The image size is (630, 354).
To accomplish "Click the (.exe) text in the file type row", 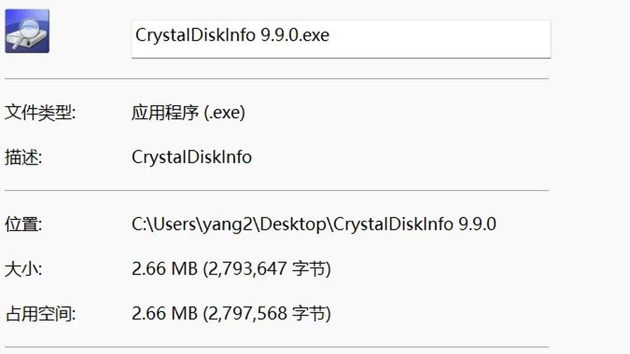I will point(224,113).
